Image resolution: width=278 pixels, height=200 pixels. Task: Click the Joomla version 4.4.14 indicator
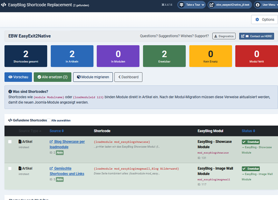coord(167,5)
